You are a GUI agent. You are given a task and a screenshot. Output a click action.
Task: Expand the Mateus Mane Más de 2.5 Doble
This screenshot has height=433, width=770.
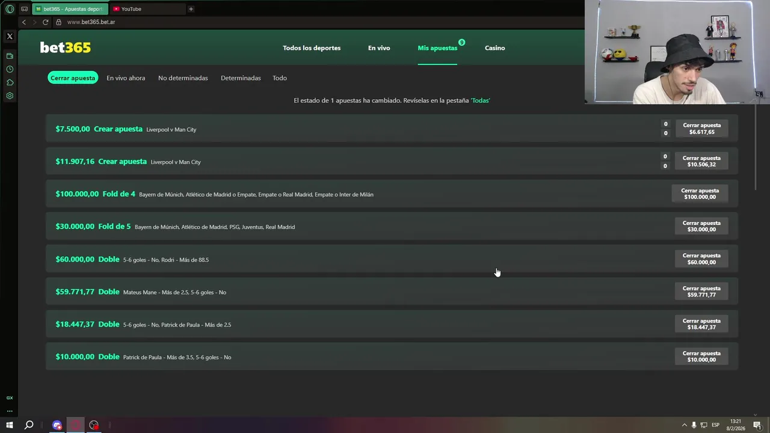point(392,292)
